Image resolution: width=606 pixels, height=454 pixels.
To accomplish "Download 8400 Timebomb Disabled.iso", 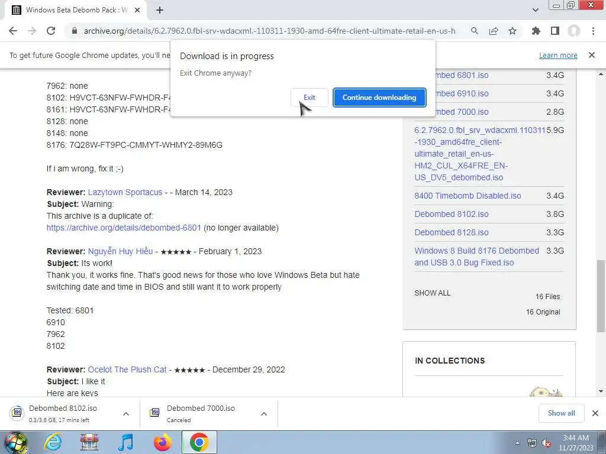I will pos(468,196).
